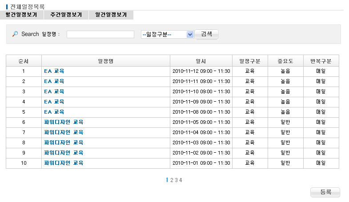Click the 중요도 column header
The width and height of the screenshot is (349, 202).
(285, 61)
